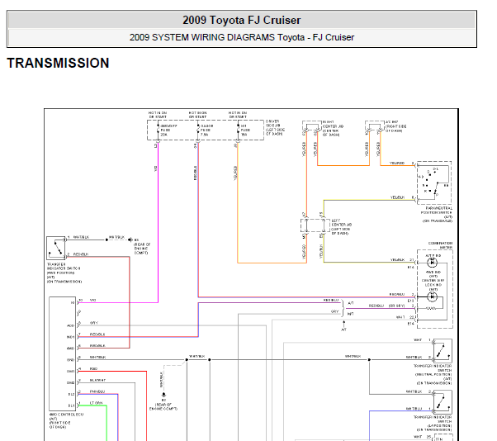Click the RED label at ECU pin 4

[93, 368]
